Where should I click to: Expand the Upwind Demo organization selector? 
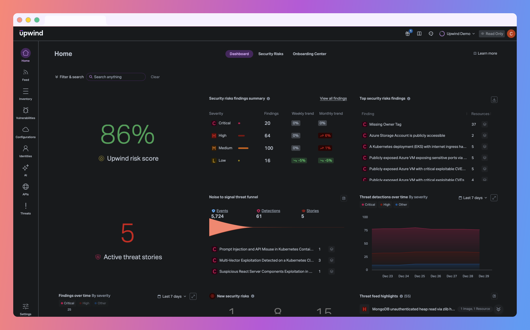tap(457, 34)
